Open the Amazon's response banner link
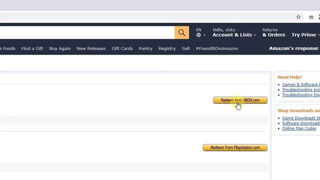 [x=294, y=48]
